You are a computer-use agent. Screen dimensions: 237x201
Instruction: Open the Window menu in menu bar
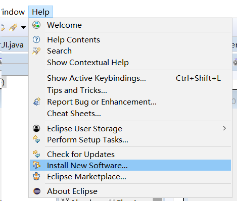click(13, 12)
